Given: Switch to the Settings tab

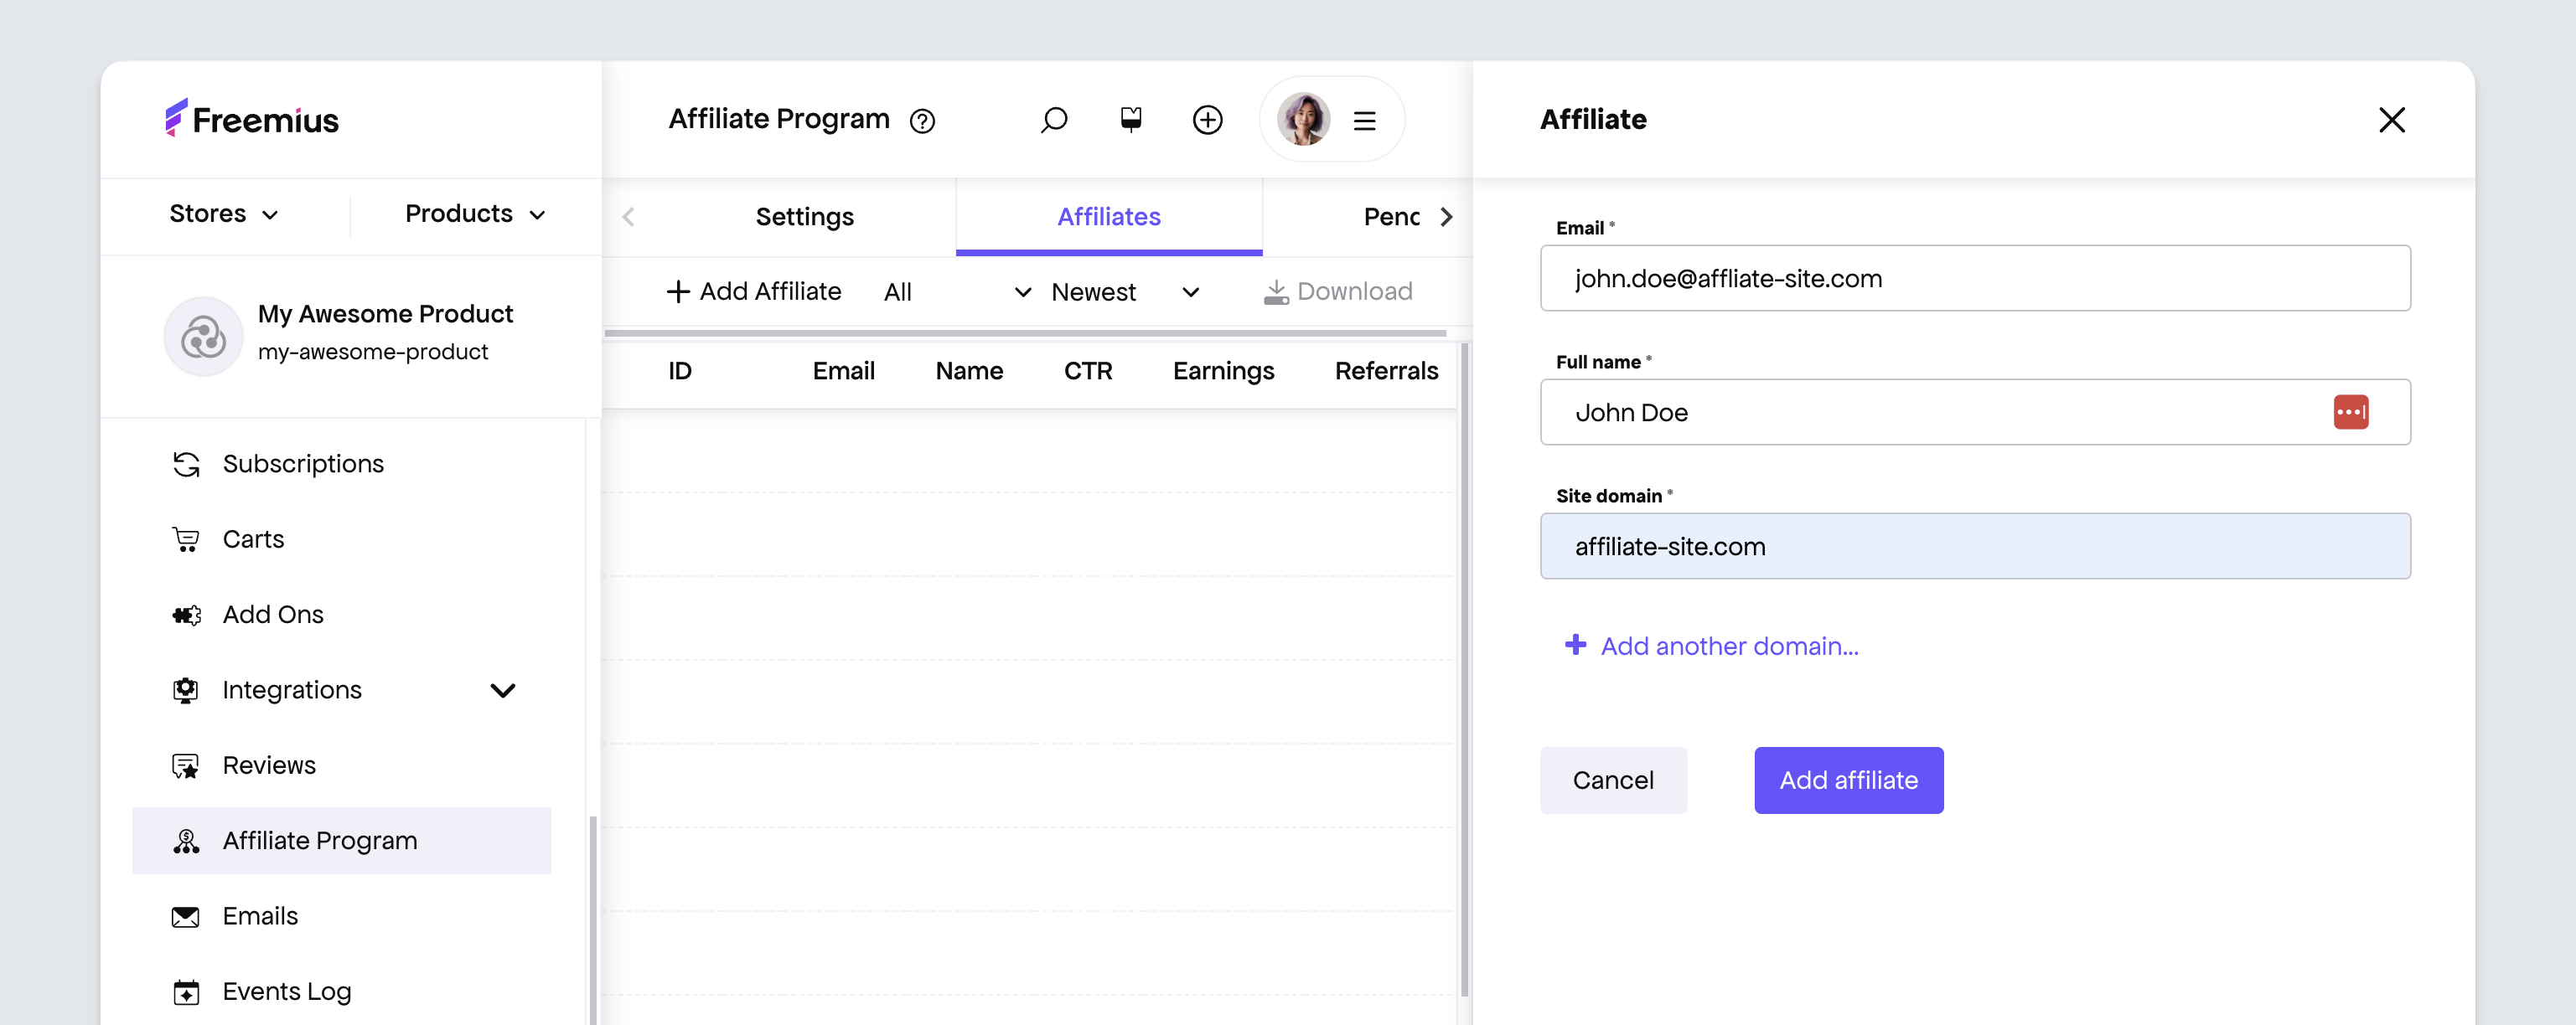Looking at the screenshot, I should click(805, 217).
